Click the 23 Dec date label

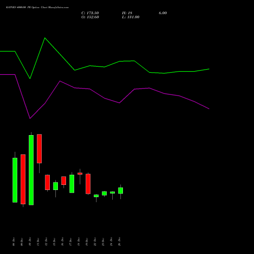pyautogui.click(x=103, y=241)
